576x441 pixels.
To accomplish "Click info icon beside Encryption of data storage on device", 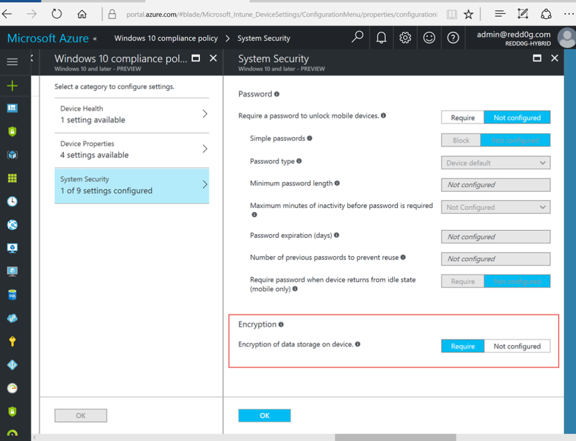I will [x=358, y=344].
